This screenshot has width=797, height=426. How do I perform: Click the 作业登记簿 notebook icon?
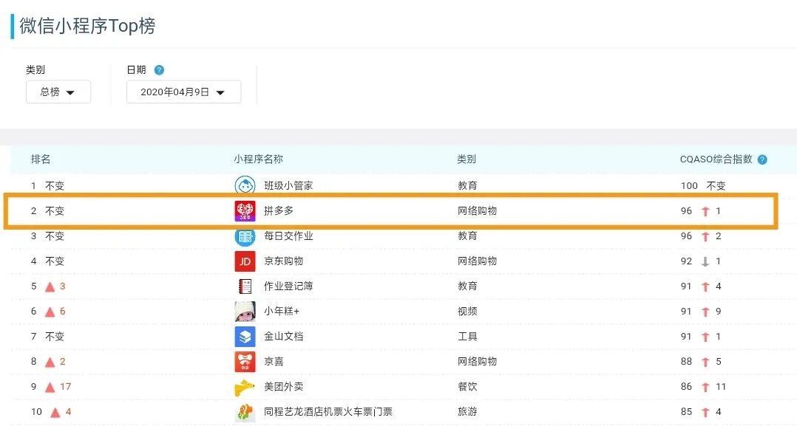(245, 286)
